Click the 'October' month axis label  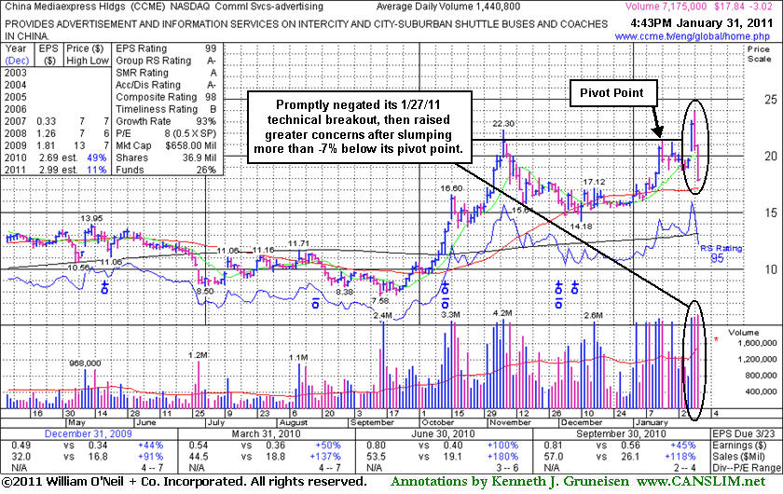pyautogui.click(x=438, y=422)
